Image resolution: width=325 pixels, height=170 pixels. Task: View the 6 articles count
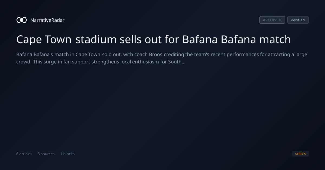point(24,154)
